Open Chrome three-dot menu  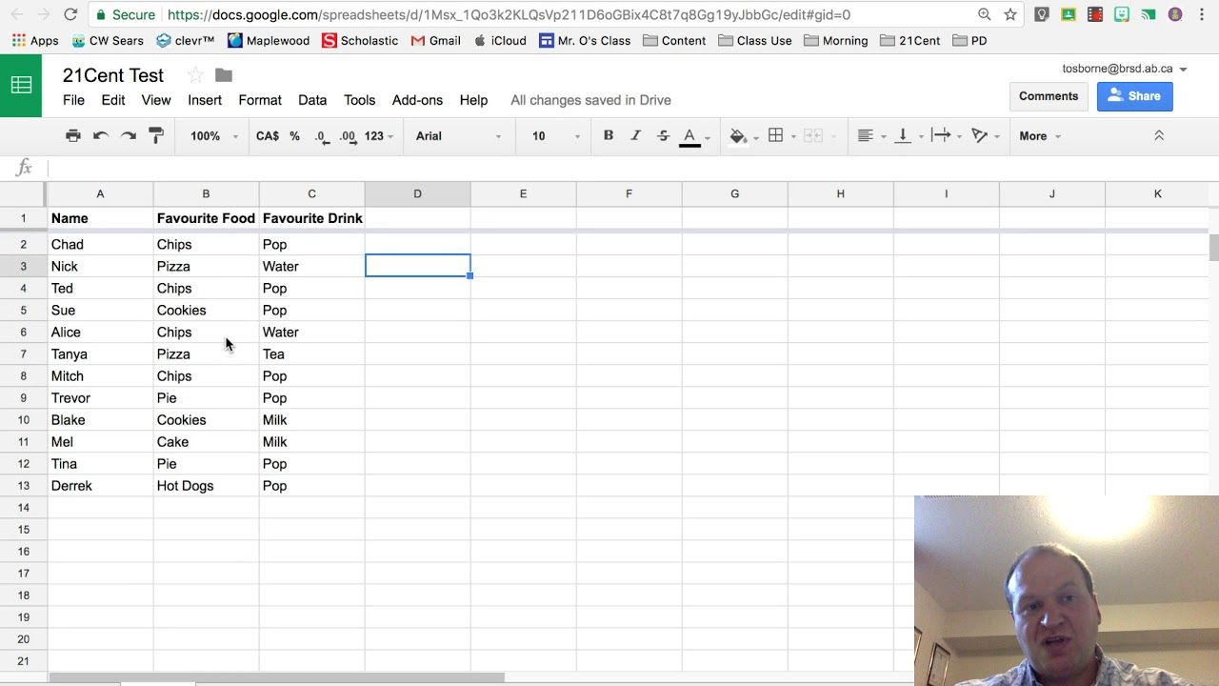tap(1203, 14)
